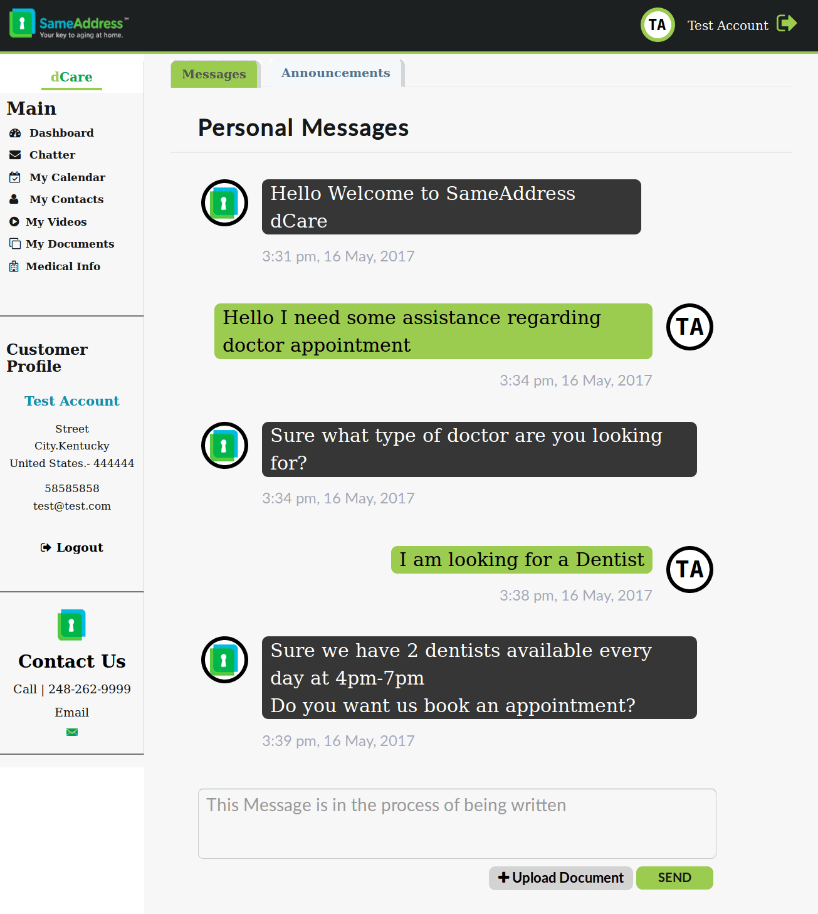This screenshot has width=818, height=914.
Task: Click the 3:38 pm timestamp
Action: pos(575,596)
